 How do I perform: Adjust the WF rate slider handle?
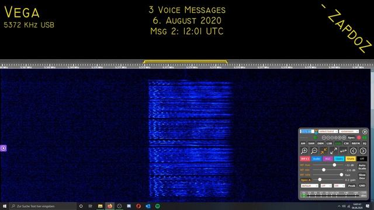[341, 175]
